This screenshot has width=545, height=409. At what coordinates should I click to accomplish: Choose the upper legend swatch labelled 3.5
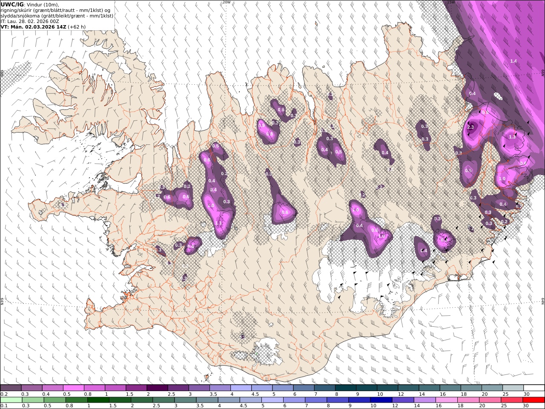click(220, 388)
